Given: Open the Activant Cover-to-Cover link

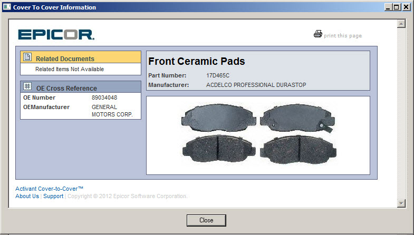Looking at the screenshot, I should 50,189.
